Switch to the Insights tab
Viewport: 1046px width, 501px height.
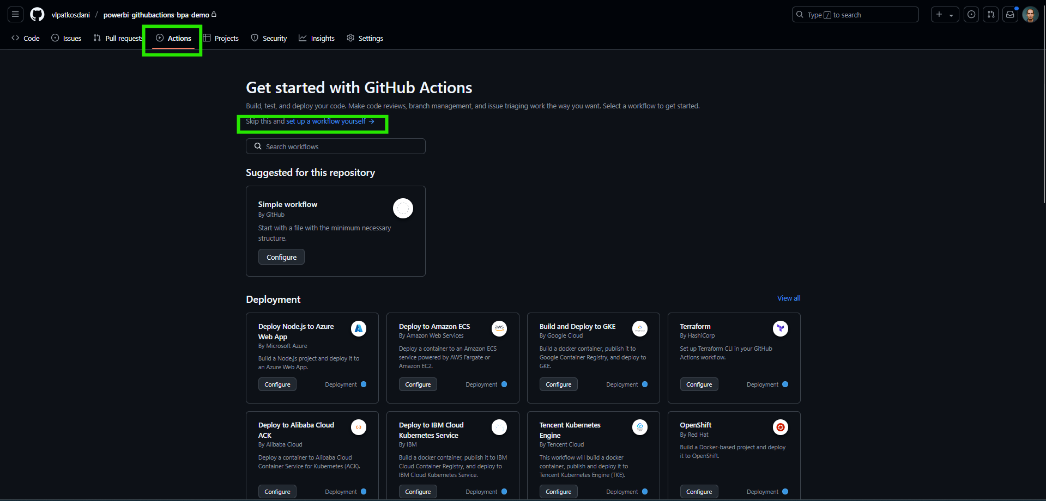tap(317, 38)
